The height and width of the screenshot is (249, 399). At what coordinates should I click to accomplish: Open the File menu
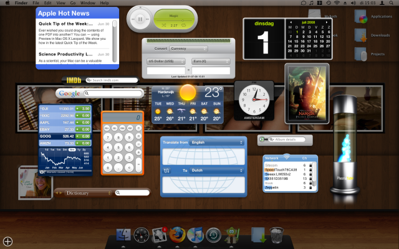point(36,2)
